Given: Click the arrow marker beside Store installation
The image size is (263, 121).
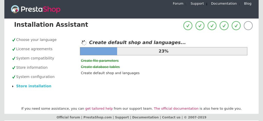Looking at the screenshot, I should point(13,87).
